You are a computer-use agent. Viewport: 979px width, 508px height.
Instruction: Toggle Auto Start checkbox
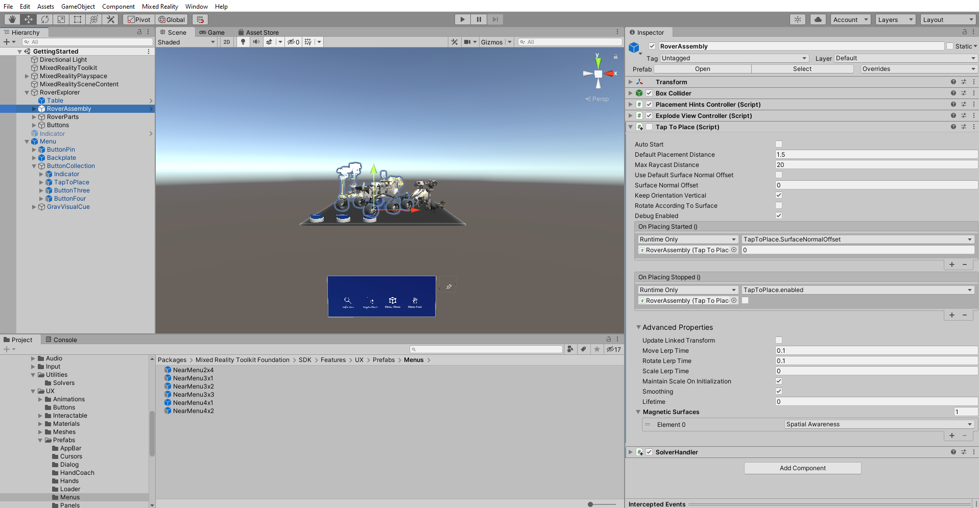coord(779,144)
